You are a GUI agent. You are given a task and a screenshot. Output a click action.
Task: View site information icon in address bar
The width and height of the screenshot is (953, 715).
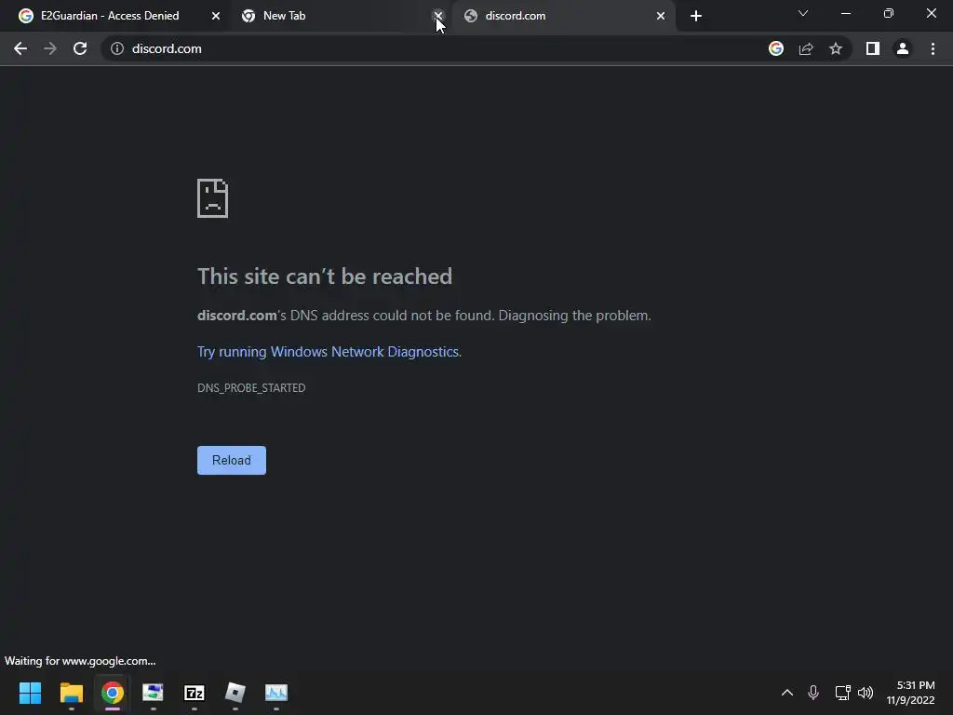click(117, 48)
